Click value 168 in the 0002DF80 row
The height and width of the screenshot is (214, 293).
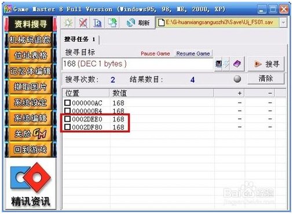(x=118, y=127)
